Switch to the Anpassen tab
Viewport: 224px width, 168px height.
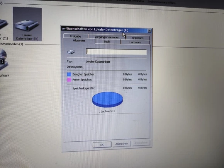138,38
